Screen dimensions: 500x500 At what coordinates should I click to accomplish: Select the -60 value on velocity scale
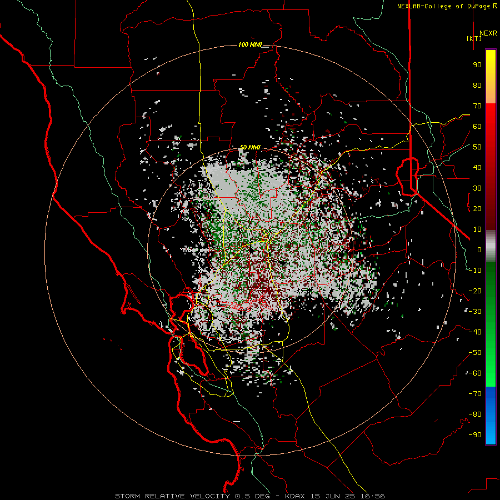475,373
